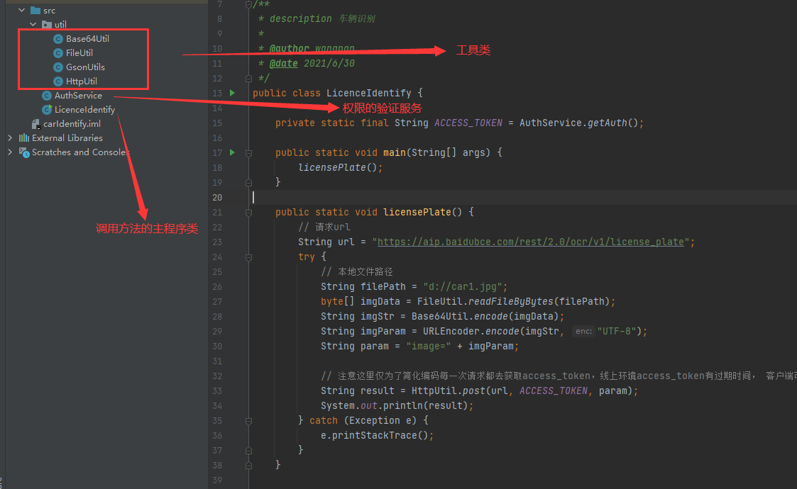Open Base64Util in project tree
Viewport: 797px width, 489px height.
pos(87,38)
